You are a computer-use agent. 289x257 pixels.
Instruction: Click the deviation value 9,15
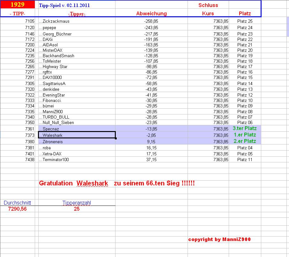[151, 142]
